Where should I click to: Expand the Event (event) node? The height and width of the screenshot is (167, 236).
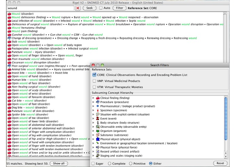(x=93, y=118)
